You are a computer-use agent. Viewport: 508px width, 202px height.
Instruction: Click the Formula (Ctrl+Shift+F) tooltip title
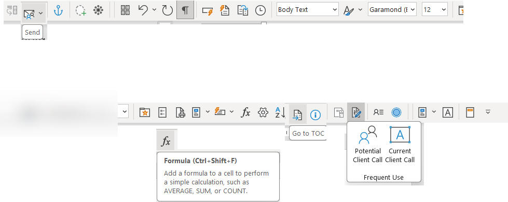click(200, 161)
